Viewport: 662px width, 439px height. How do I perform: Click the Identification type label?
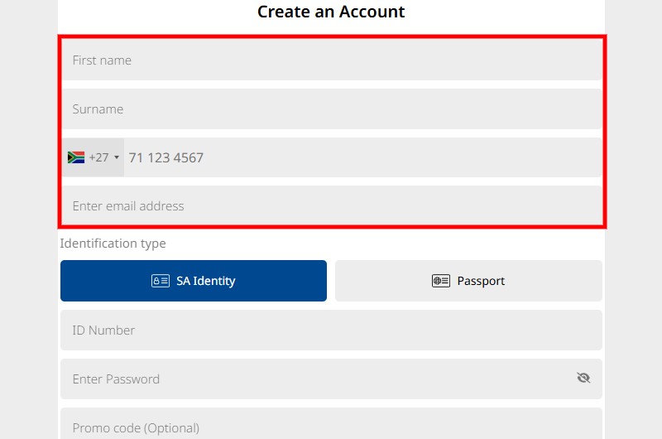113,244
